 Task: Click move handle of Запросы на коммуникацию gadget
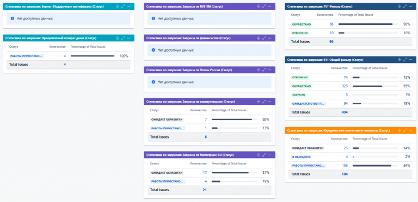[259, 102]
